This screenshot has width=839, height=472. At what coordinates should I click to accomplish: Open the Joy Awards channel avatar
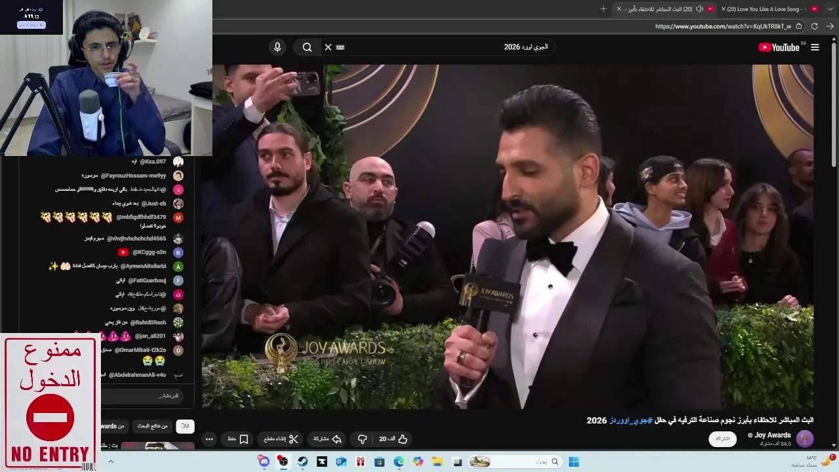(805, 439)
